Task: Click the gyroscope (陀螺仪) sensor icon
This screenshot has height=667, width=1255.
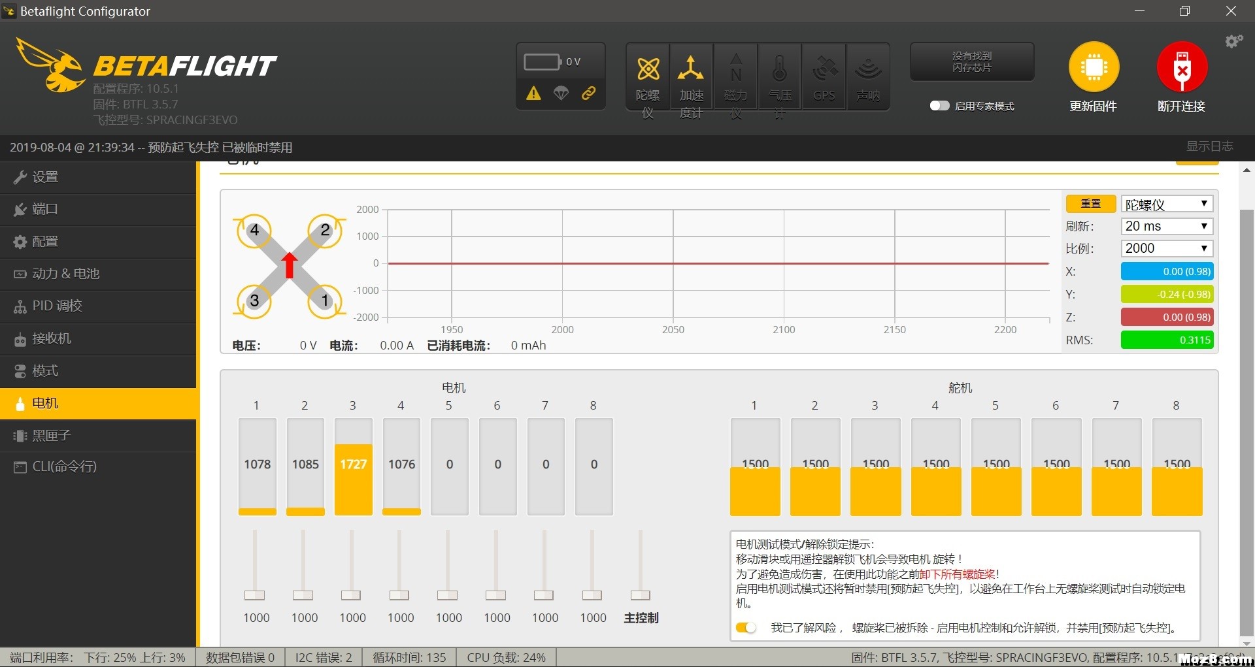Action: point(647,78)
